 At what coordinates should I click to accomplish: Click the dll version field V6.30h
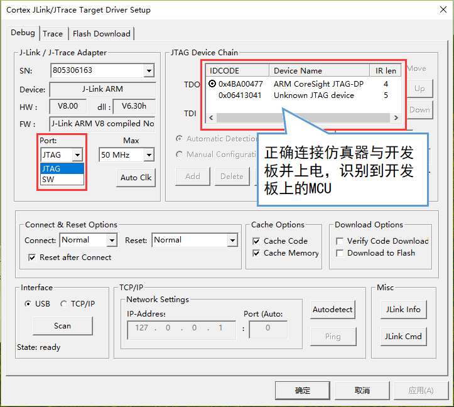coord(134,106)
